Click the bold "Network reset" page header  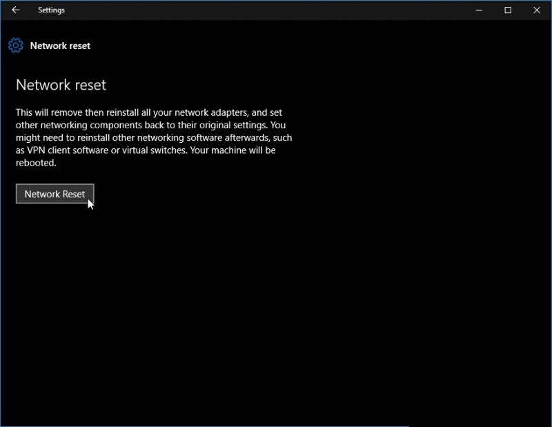click(60, 46)
